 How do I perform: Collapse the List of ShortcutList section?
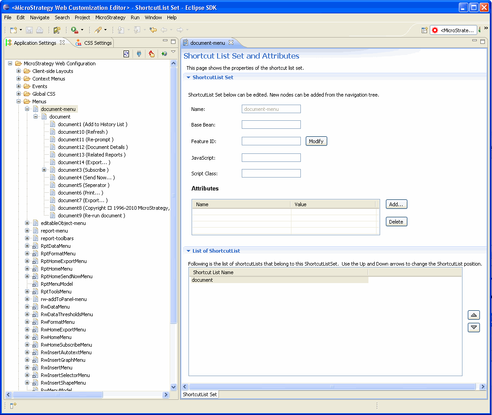(x=188, y=251)
